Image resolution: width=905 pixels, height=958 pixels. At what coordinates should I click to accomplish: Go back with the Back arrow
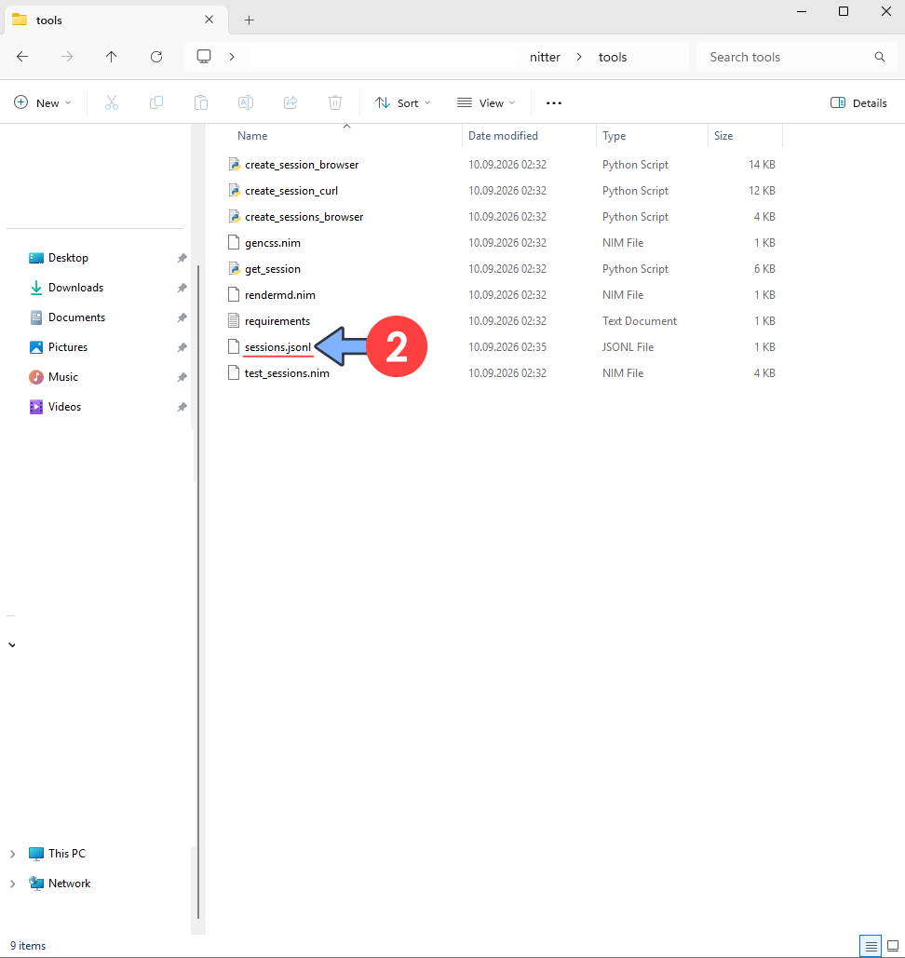(22, 57)
